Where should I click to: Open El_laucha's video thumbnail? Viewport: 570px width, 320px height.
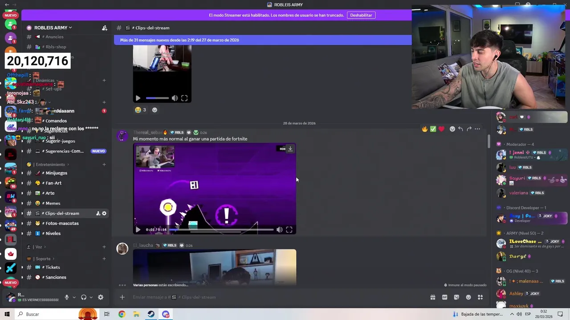214,267
